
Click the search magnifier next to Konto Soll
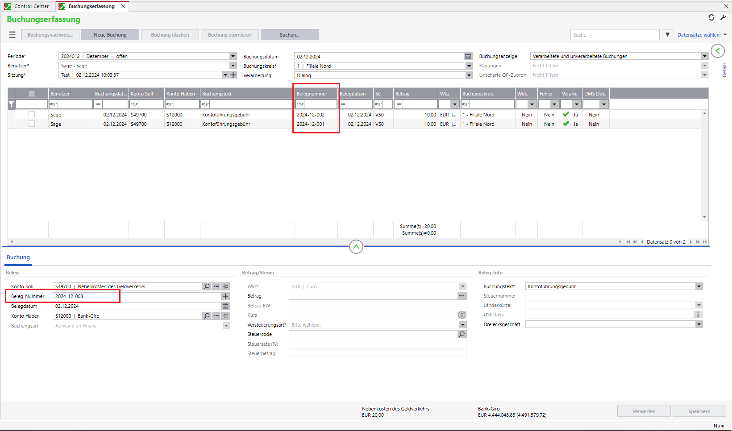point(207,286)
